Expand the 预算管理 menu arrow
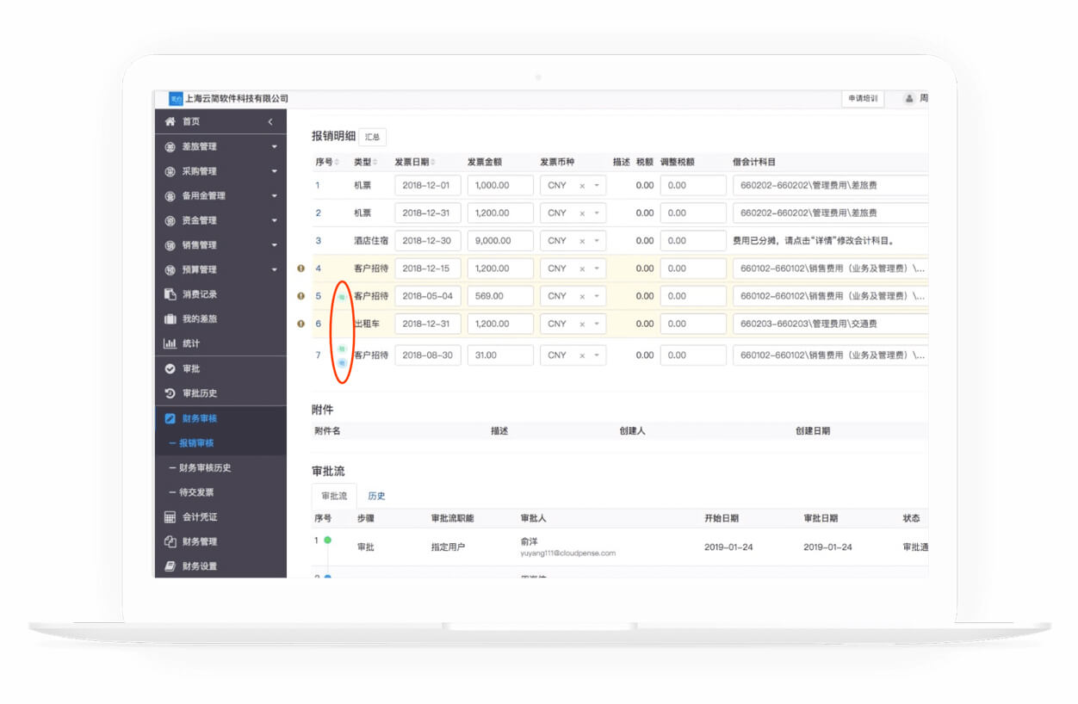Screen dimensions: 1078x704 (x=275, y=270)
